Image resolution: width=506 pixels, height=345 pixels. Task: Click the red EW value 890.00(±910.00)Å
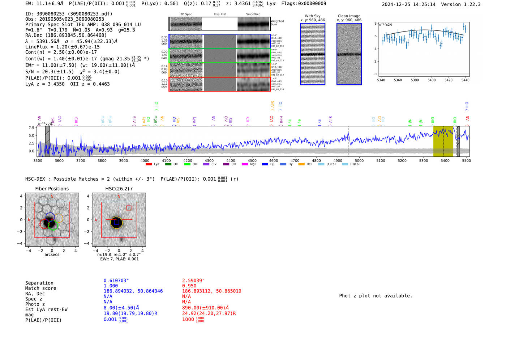point(206,308)
